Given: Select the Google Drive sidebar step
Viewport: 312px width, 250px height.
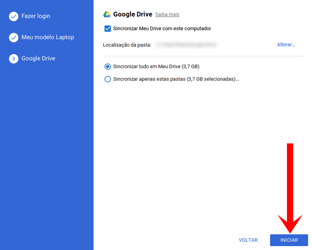Looking at the screenshot, I should tap(38, 58).
